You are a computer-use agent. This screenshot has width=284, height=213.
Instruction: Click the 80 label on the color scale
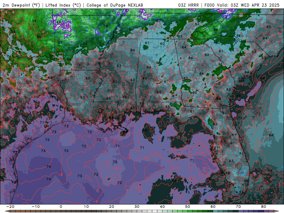(264, 207)
